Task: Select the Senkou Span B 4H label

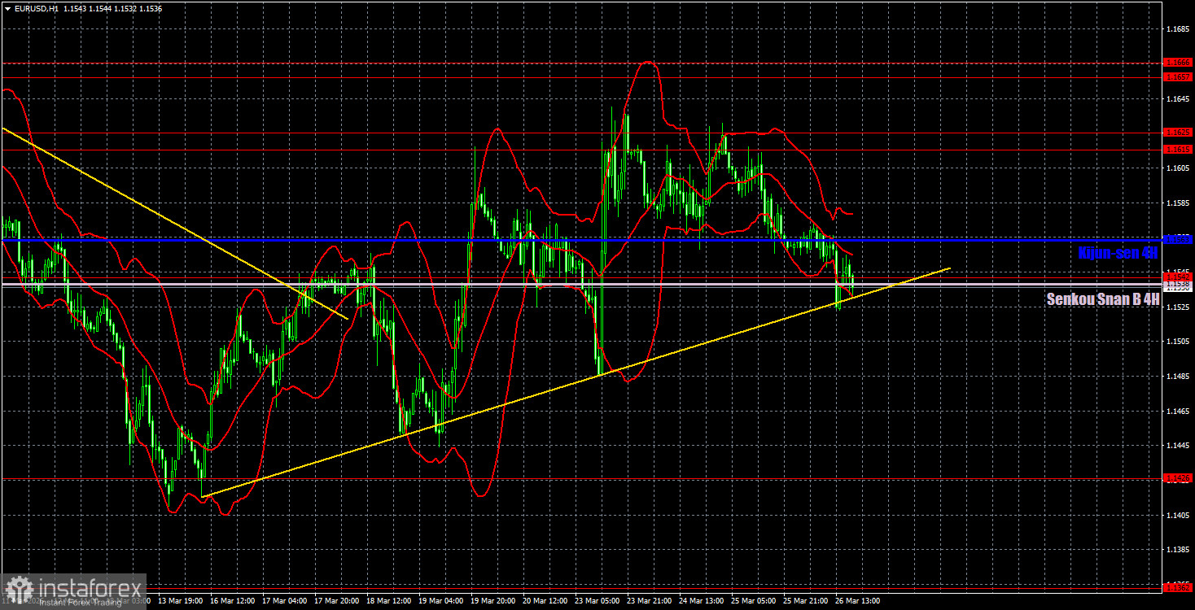Action: (x=1103, y=299)
